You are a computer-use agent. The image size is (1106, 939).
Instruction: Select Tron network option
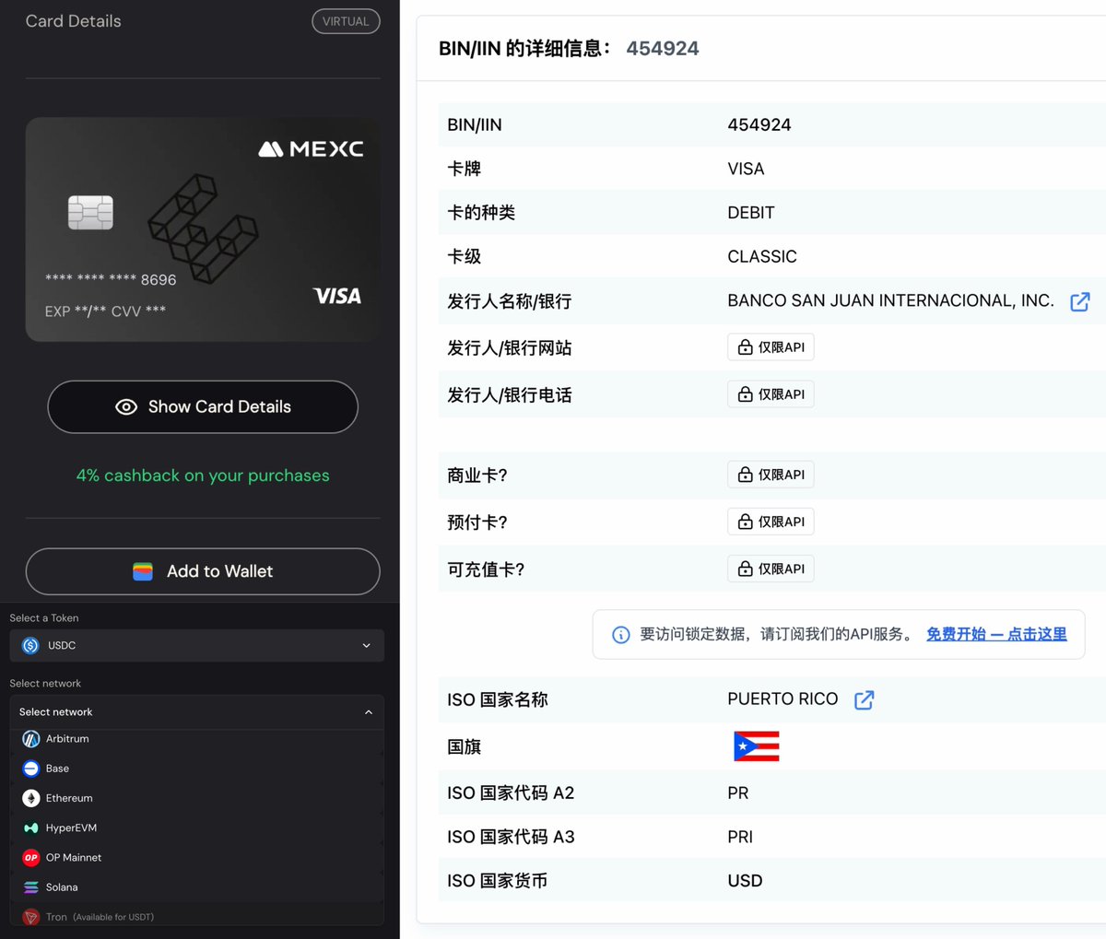coord(196,916)
